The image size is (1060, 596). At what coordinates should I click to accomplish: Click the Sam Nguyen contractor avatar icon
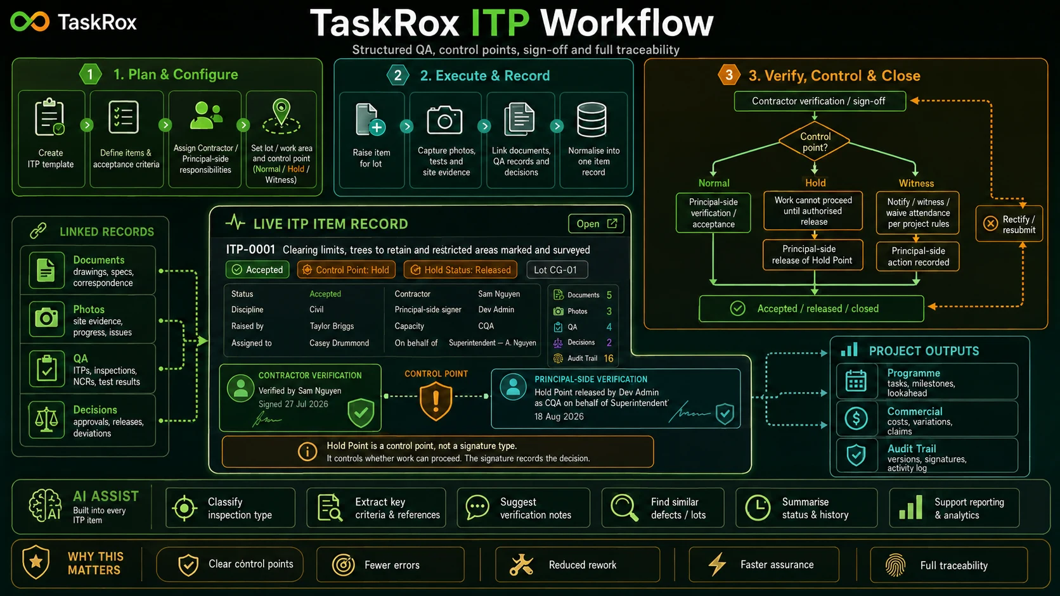point(241,389)
